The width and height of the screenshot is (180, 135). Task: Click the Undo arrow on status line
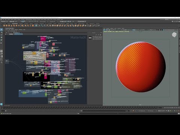(15, 21)
